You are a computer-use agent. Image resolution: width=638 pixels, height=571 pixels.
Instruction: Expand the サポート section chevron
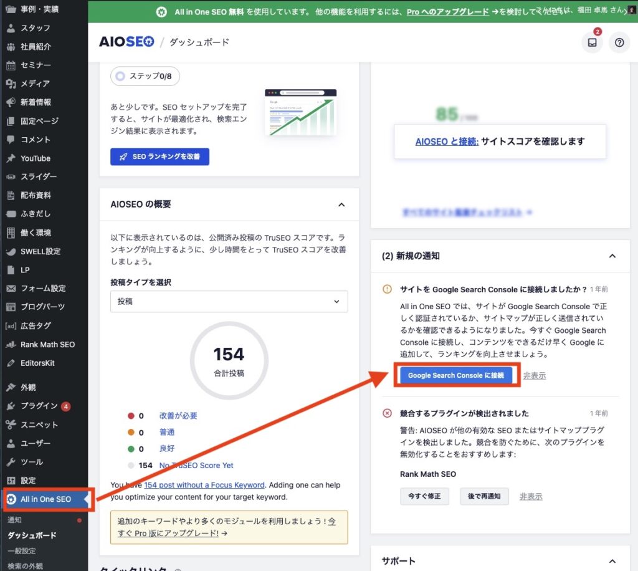[612, 560]
